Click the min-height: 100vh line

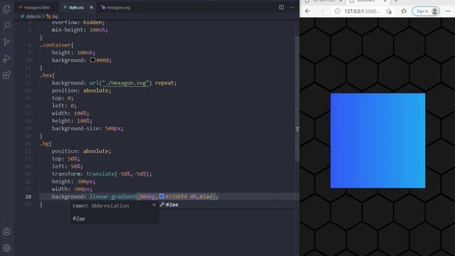click(80, 30)
